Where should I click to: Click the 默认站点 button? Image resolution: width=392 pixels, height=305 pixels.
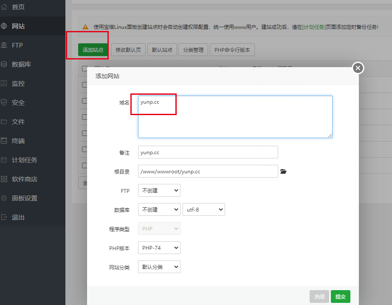click(162, 50)
